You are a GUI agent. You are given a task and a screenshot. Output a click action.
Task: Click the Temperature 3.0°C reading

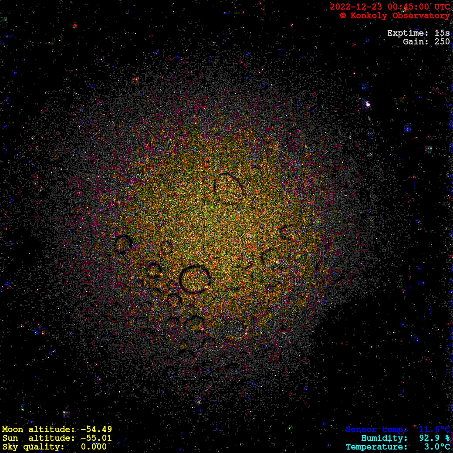(398, 447)
